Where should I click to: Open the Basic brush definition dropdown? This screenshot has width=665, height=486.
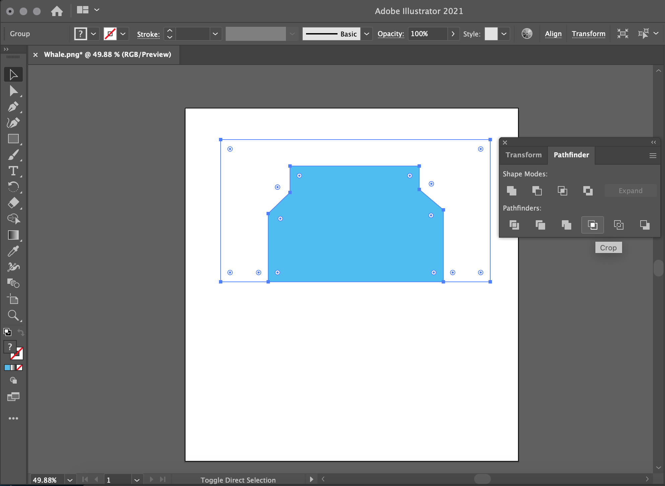[x=366, y=34]
